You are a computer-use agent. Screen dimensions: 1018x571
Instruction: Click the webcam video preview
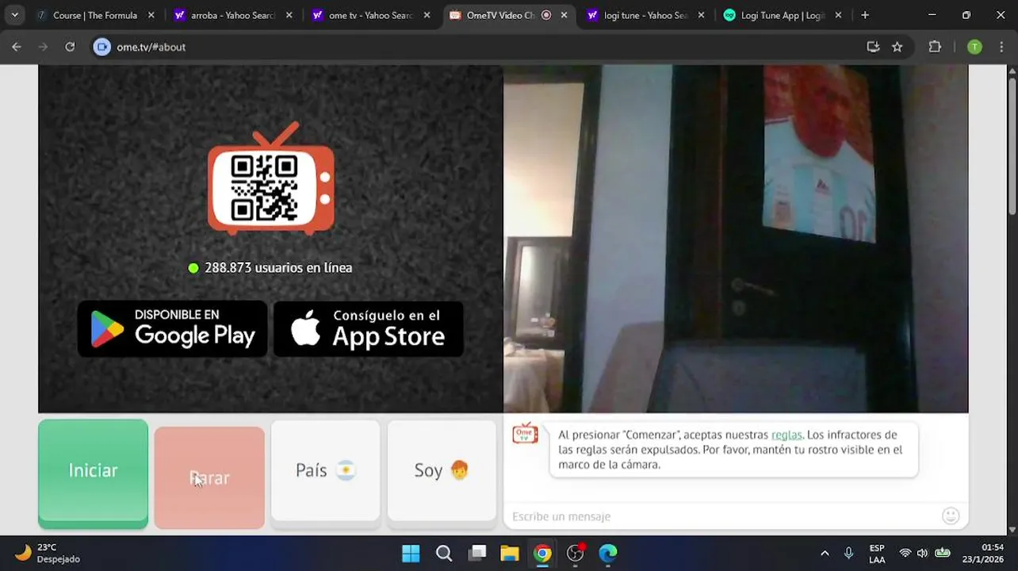pyautogui.click(x=736, y=239)
